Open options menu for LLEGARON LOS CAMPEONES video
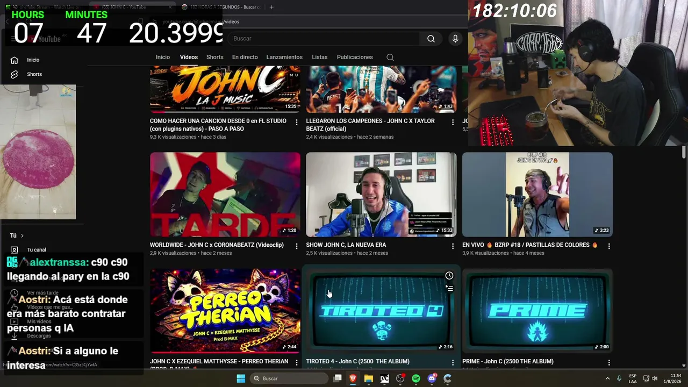This screenshot has width=688, height=387. [x=453, y=123]
